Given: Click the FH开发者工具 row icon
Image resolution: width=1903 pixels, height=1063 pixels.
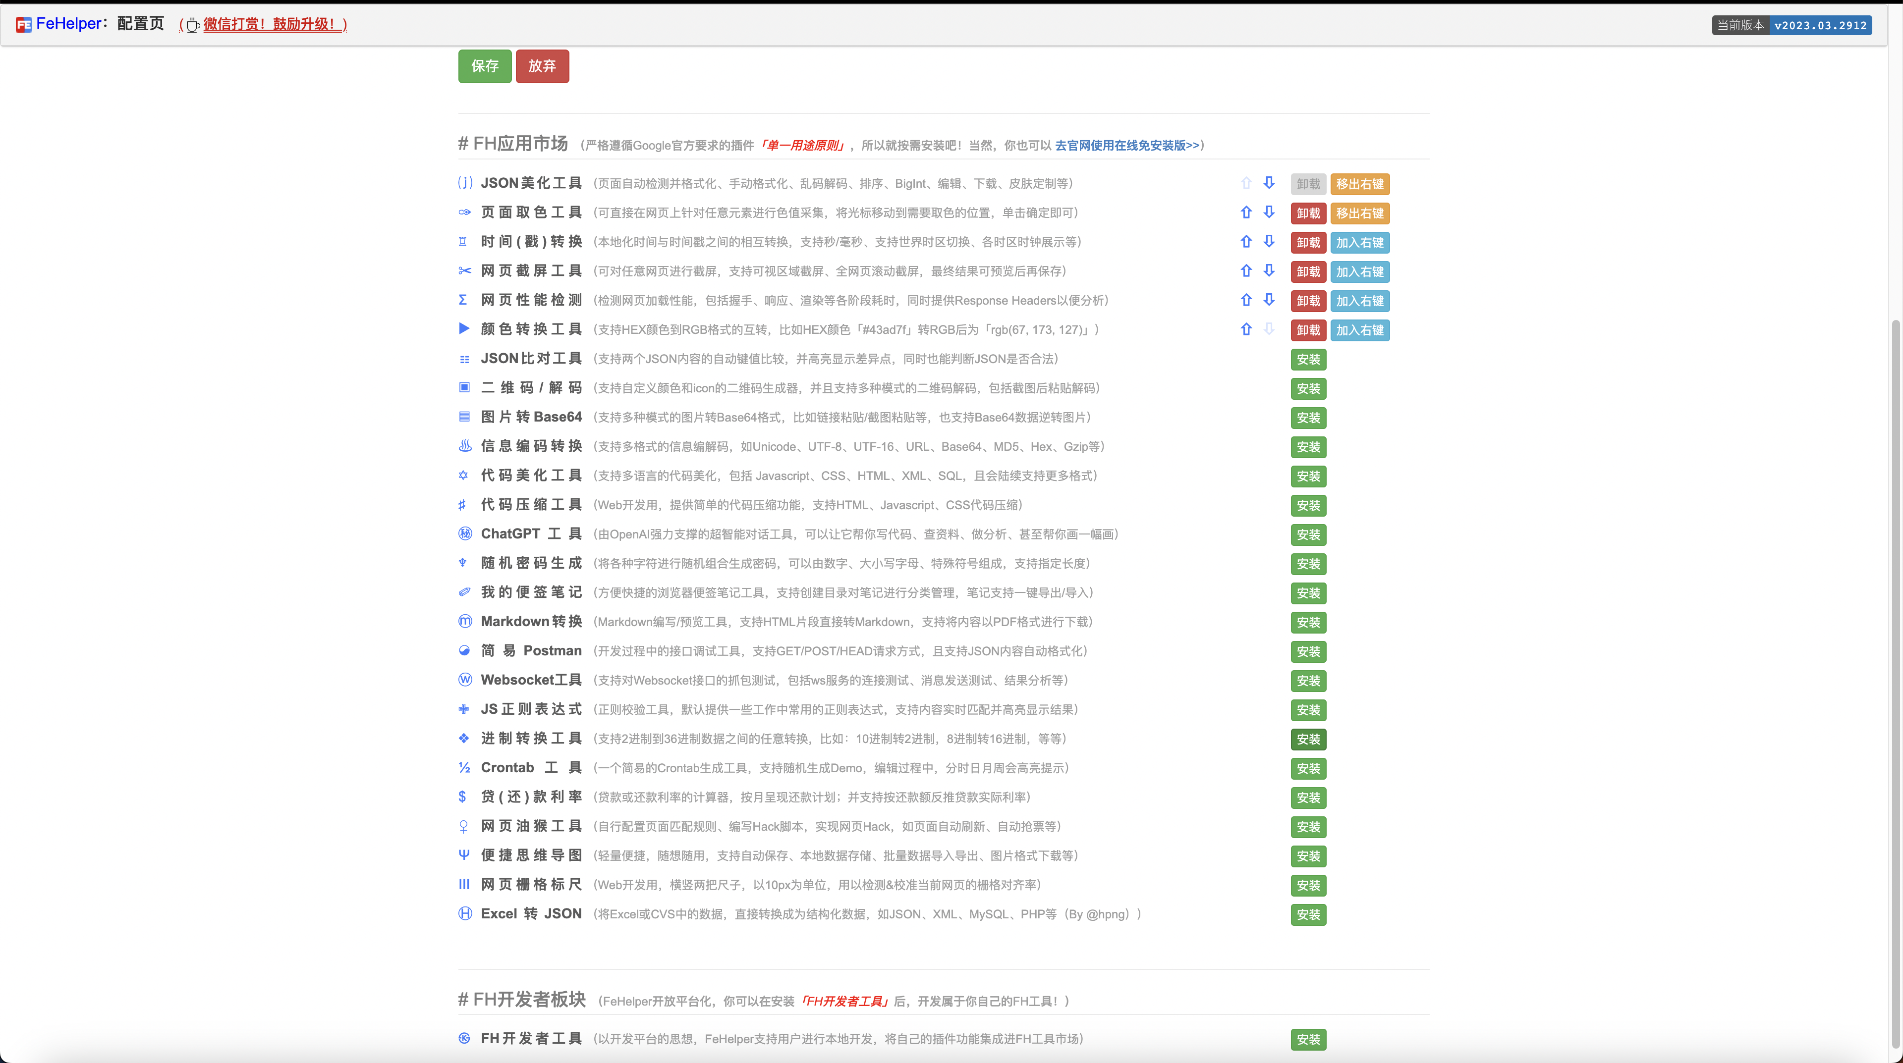Looking at the screenshot, I should point(465,1039).
